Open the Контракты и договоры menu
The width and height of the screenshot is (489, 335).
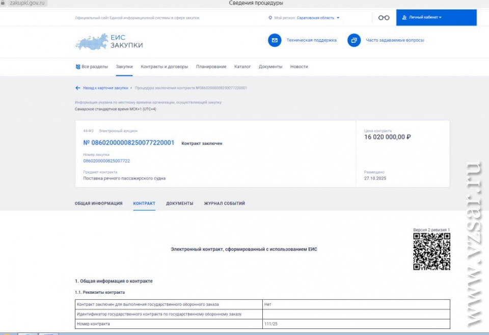coord(164,67)
